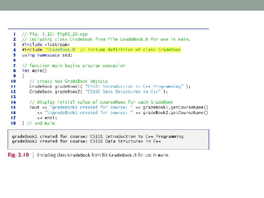The height and width of the screenshot is (198, 264).
Task: Click the comment line "// Fig. 3.10: fig03_10.cpp"
Action: (x=55, y=34)
